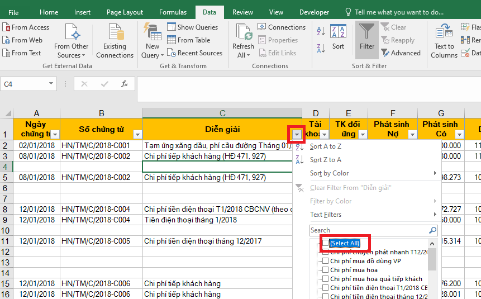Click the Text to Columns icon
Viewport: 481px width, 299px height.
[x=444, y=41]
